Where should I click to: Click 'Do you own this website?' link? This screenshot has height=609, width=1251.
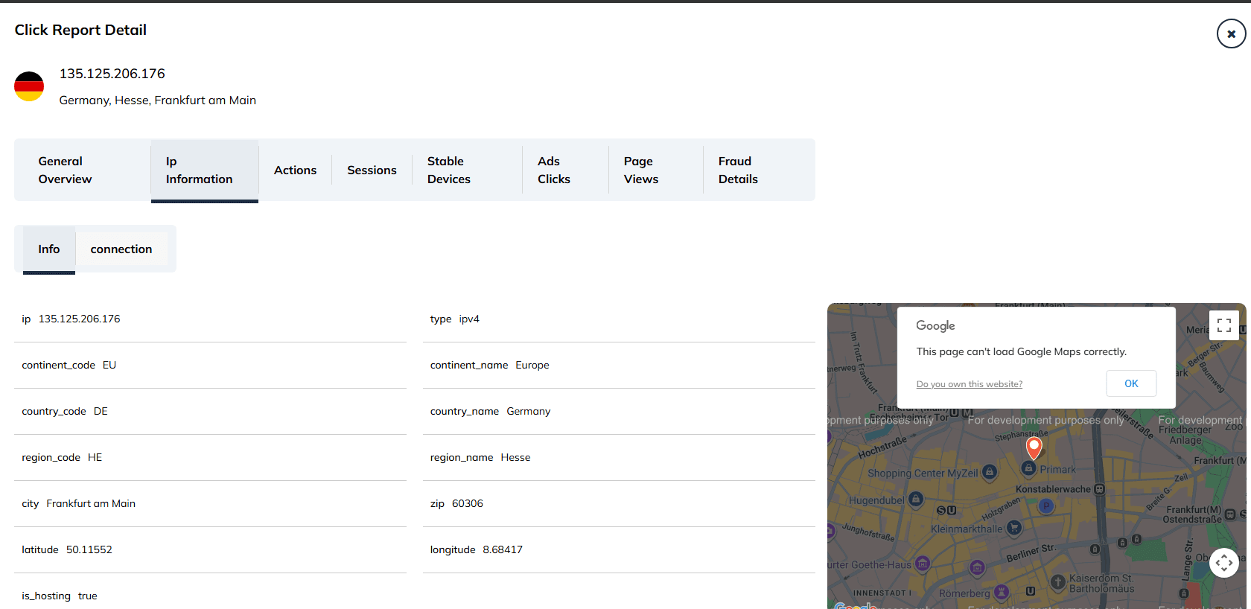(969, 384)
